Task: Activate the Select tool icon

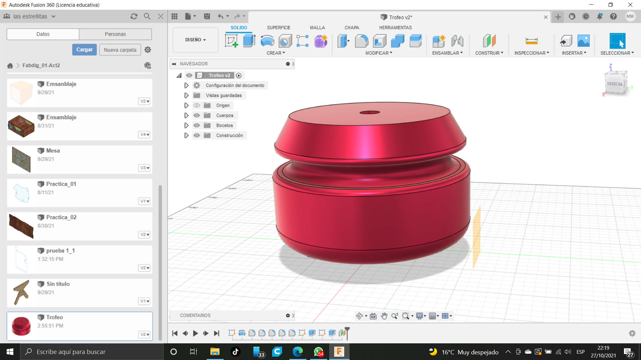Action: (617, 41)
